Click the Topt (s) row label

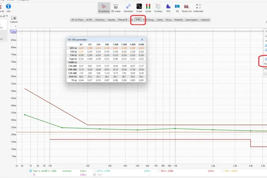[73, 59]
